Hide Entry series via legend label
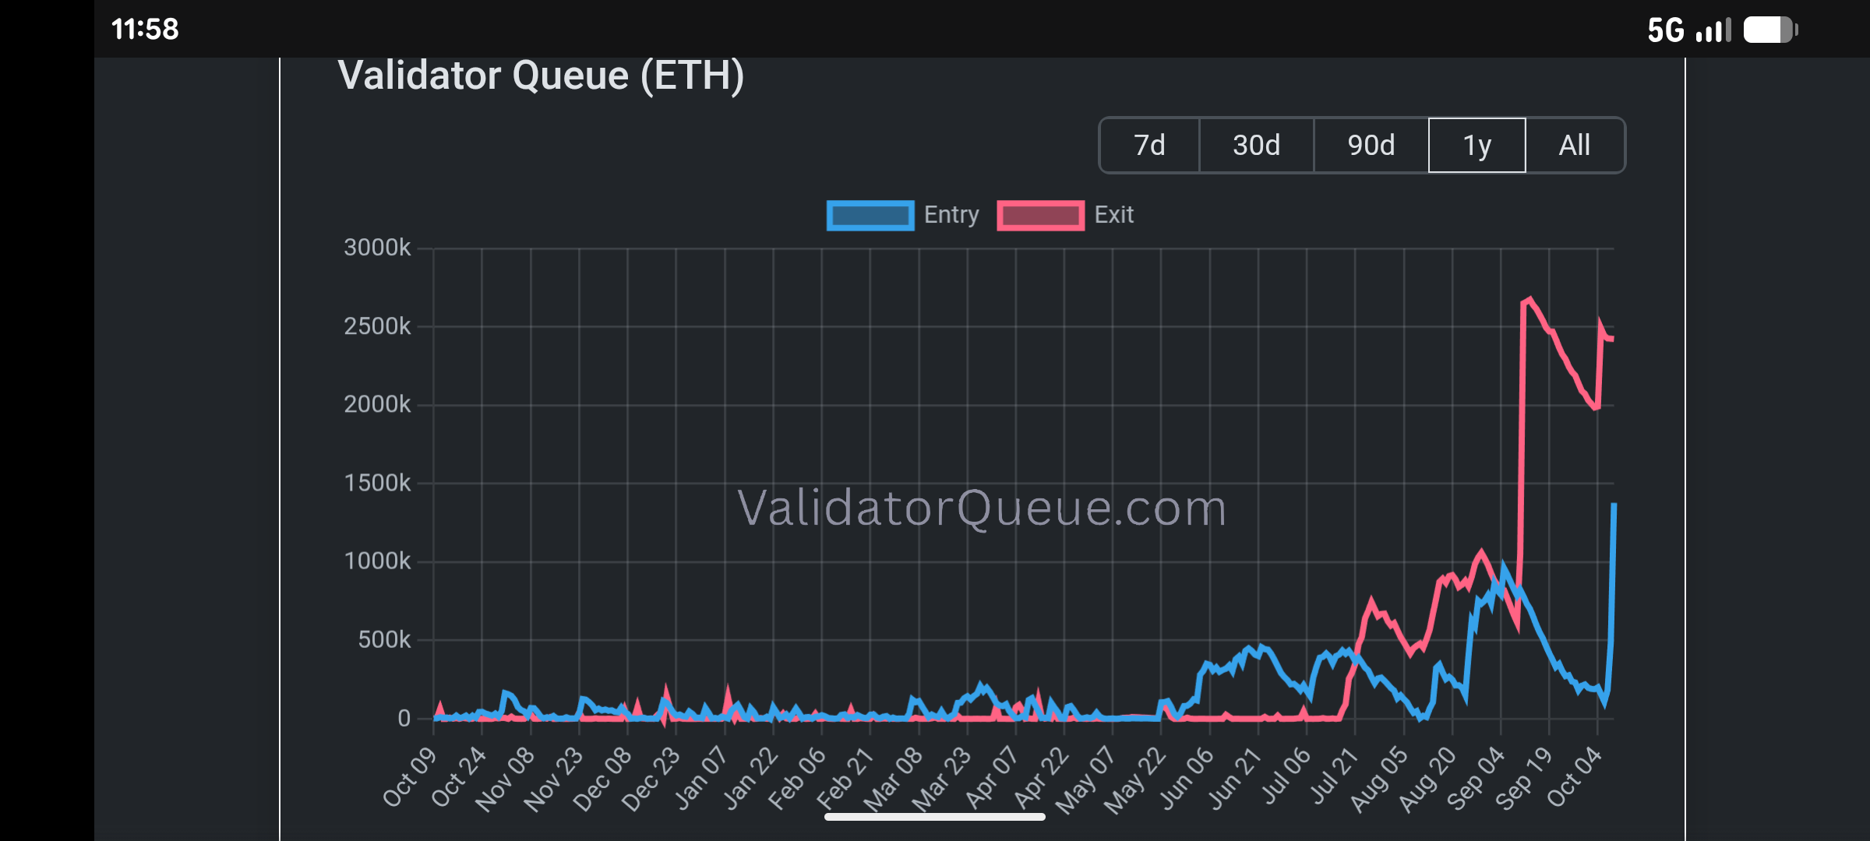 (951, 215)
